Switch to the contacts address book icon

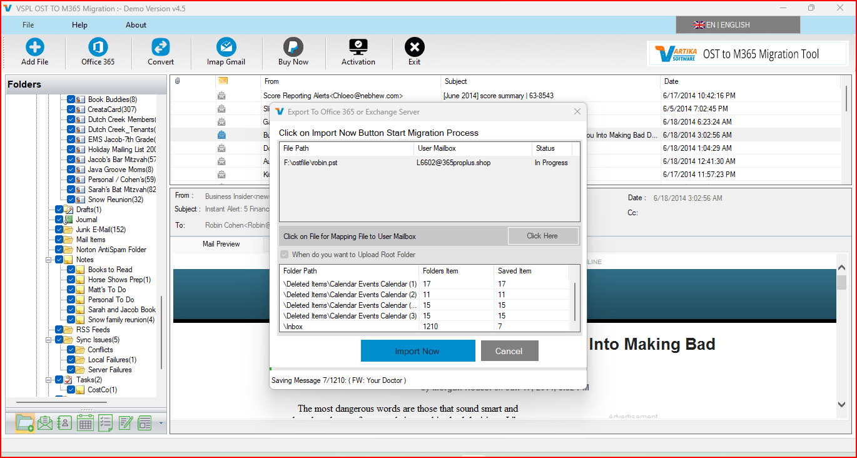pos(65,423)
